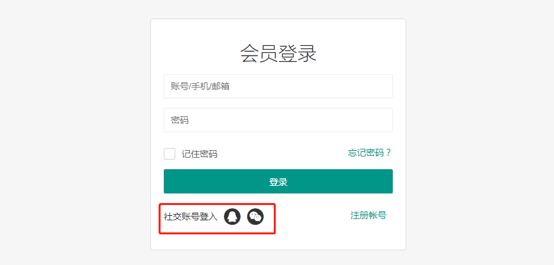
Task: Open the 忘记密码？ link
Action: (365, 153)
